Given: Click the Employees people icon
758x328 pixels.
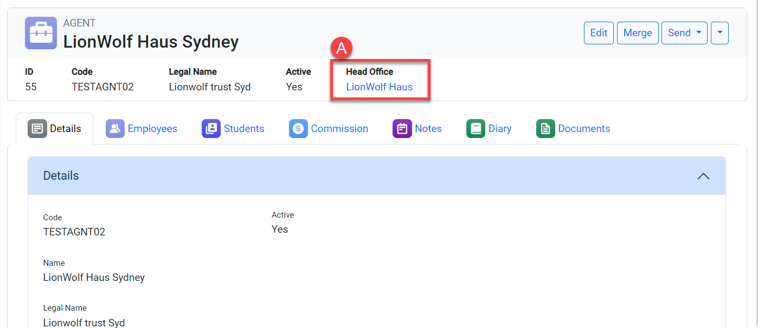Looking at the screenshot, I should click(115, 129).
